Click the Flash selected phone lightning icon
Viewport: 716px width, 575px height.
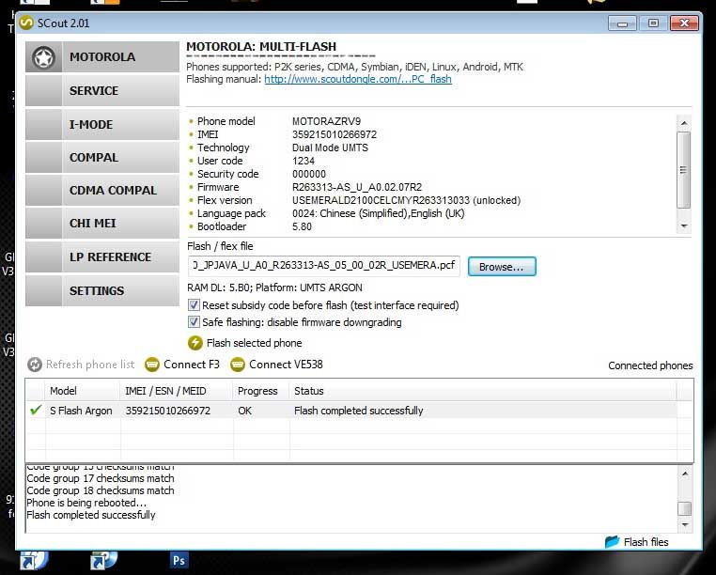click(195, 343)
